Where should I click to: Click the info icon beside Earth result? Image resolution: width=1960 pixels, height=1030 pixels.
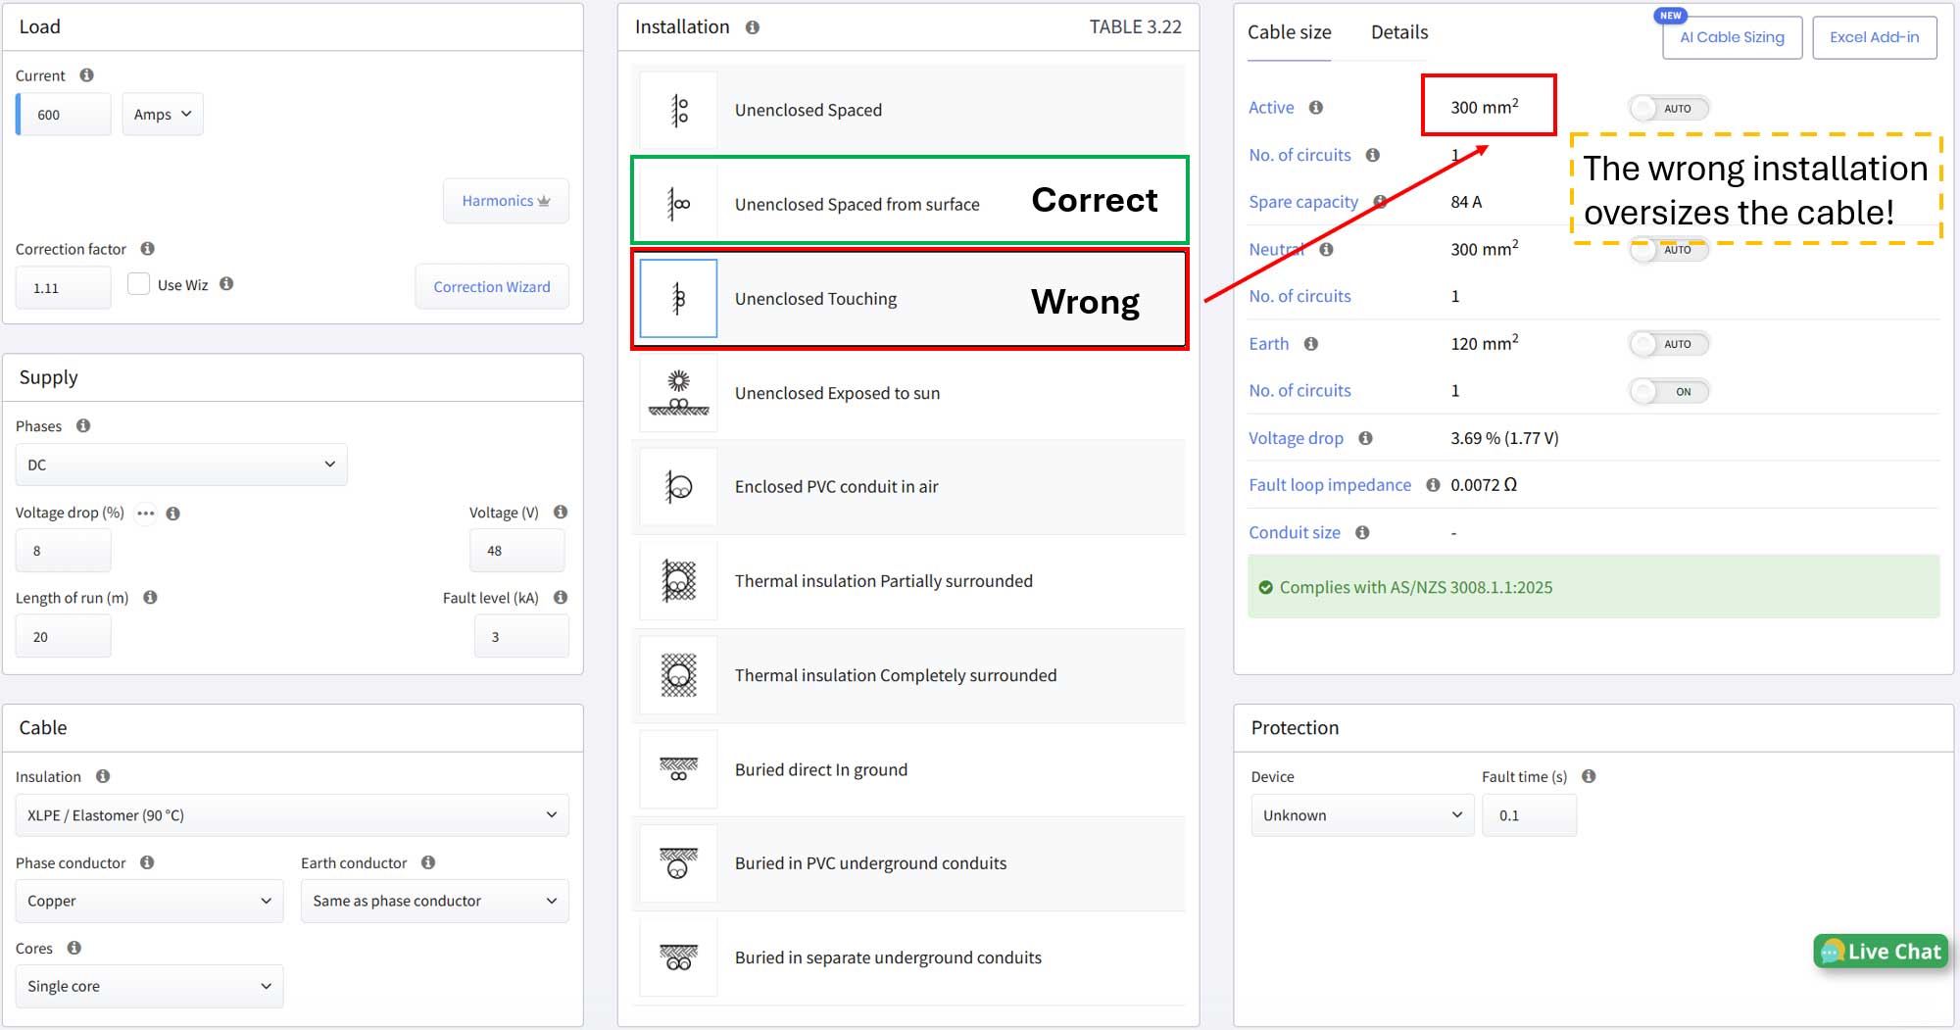click(1311, 344)
